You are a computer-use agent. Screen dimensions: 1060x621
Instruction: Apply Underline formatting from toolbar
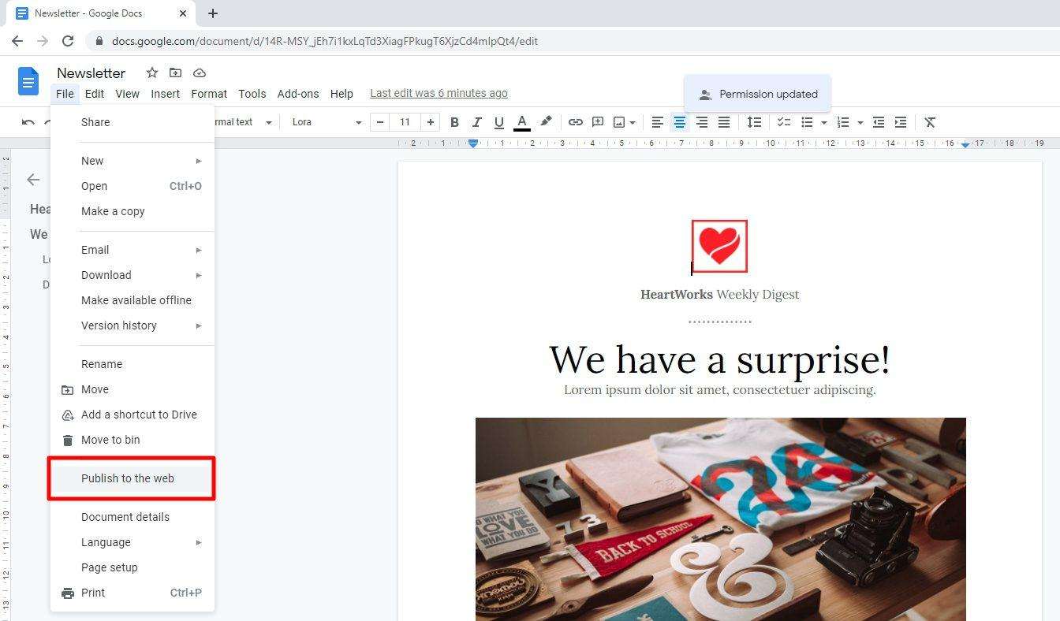(498, 122)
